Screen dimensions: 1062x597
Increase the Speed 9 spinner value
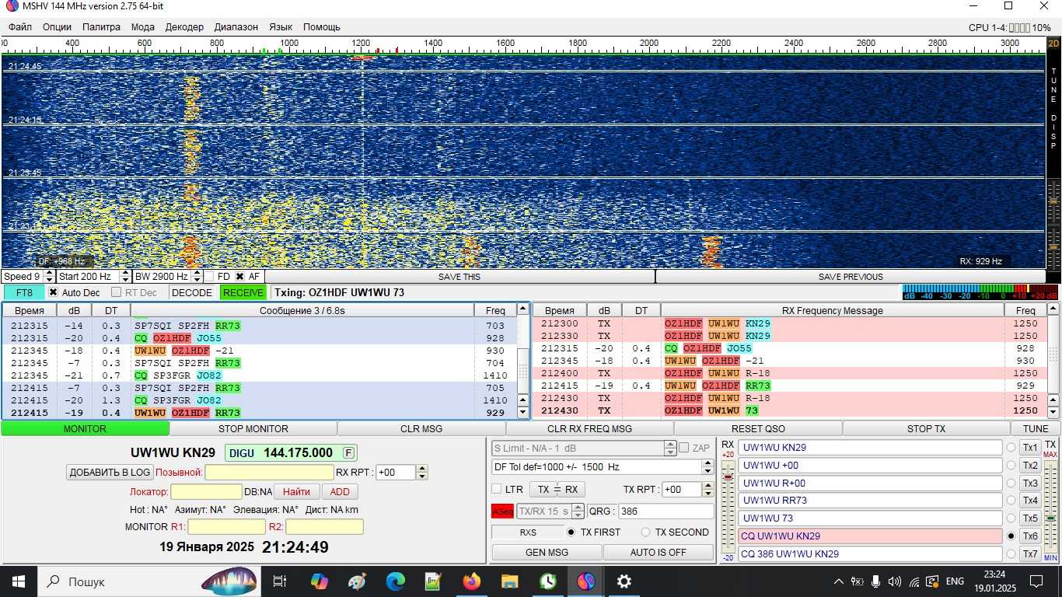tap(49, 274)
